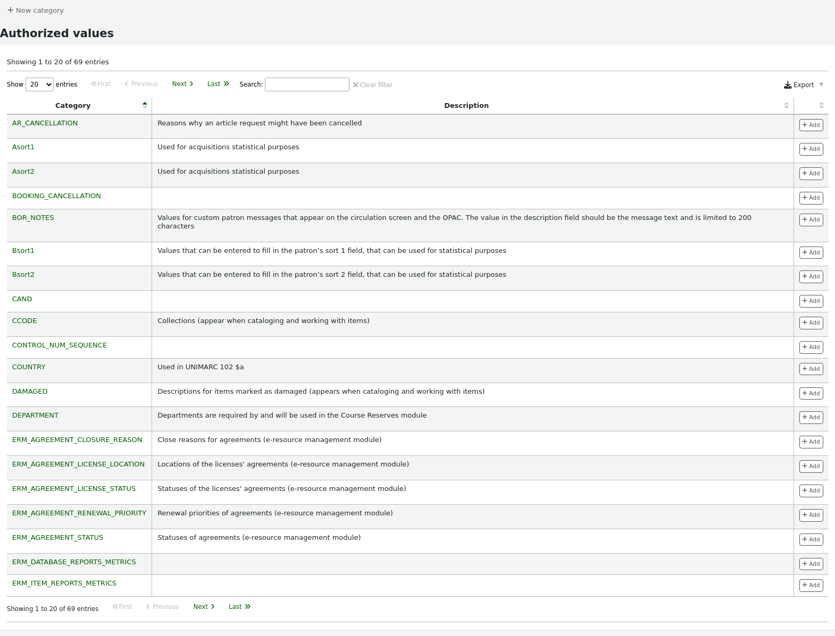Add a value to BOR_NOTES category
This screenshot has width=835, height=636.
coord(811,220)
